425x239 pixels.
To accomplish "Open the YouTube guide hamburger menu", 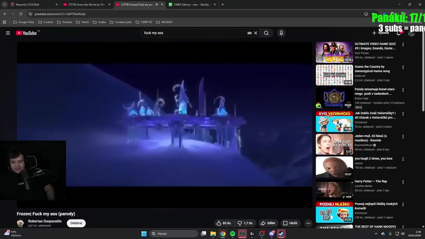I will 8,33.
